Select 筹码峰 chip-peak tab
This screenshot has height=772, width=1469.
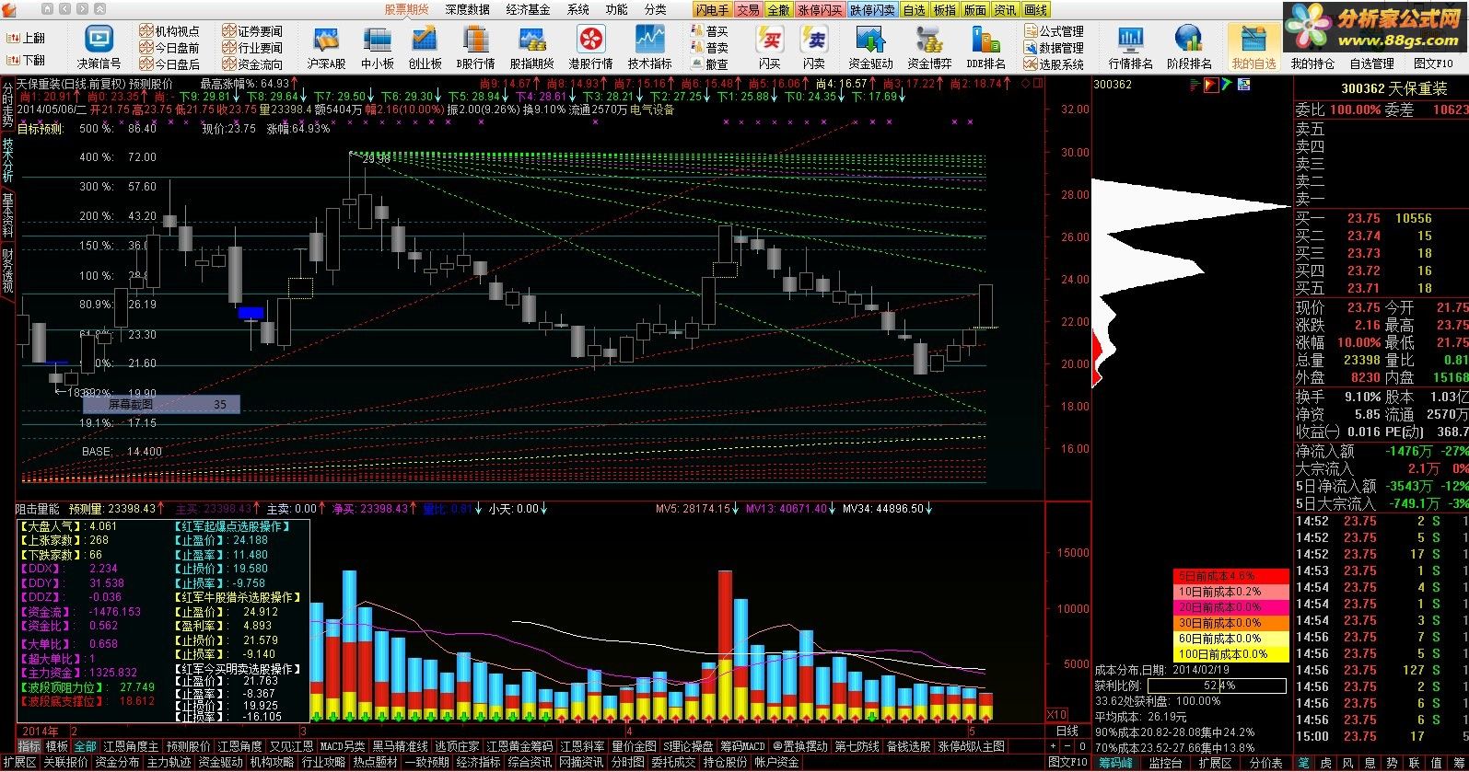(1114, 763)
